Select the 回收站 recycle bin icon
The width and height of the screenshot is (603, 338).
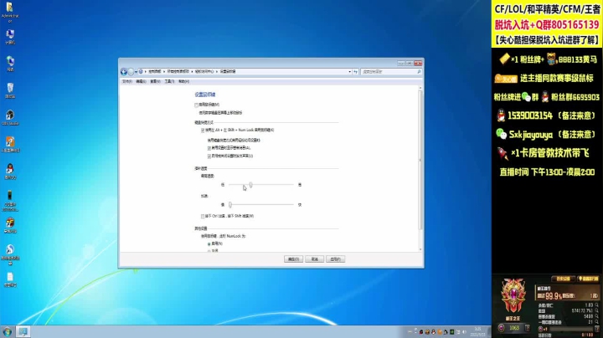[x=10, y=90]
